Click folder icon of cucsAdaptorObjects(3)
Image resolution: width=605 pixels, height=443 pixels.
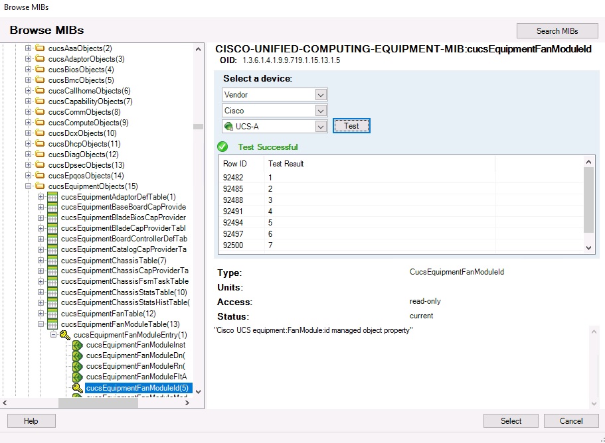point(40,59)
